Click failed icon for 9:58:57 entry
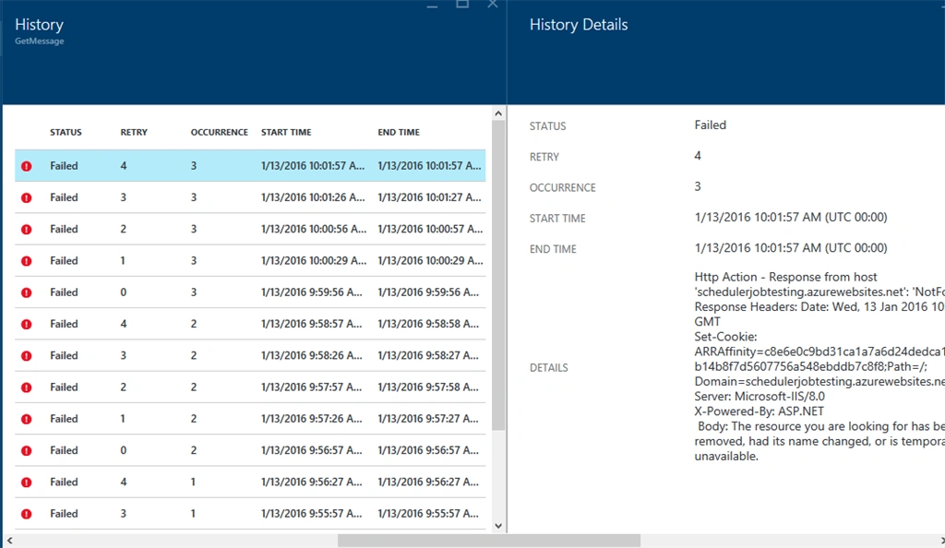 [x=27, y=324]
